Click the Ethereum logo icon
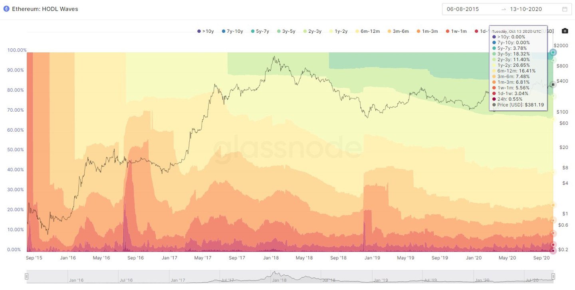 (x=6, y=9)
